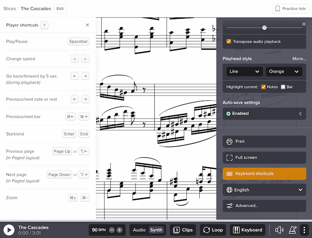Switch playback source to Synth

coord(156,230)
